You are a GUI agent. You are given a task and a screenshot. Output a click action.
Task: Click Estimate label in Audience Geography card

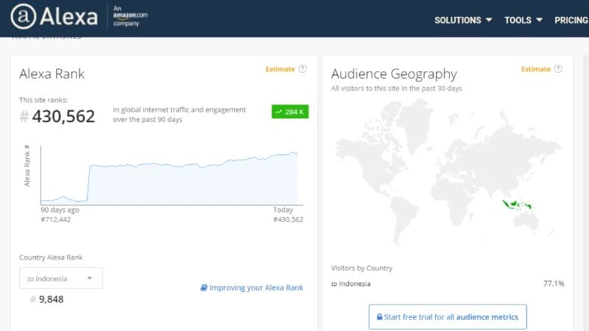(536, 69)
